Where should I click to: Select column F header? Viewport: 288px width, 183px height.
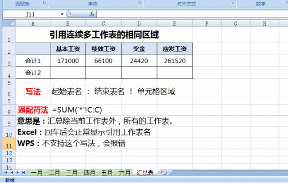coord(207,24)
